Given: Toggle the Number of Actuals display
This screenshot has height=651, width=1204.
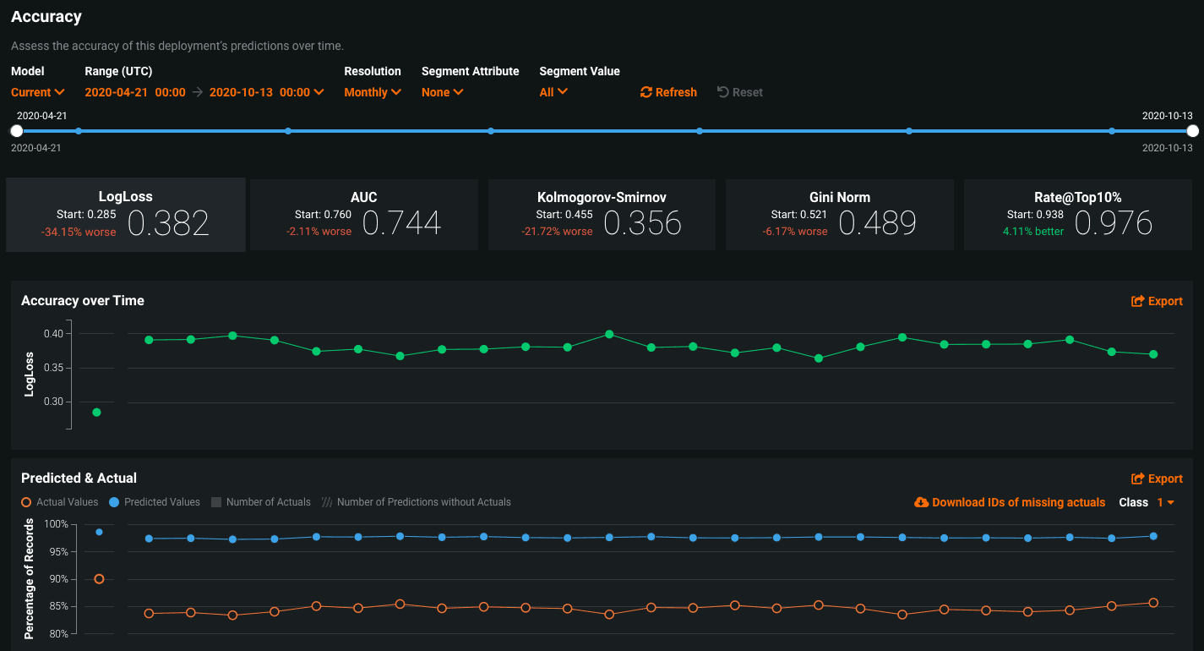Looking at the screenshot, I should [260, 501].
